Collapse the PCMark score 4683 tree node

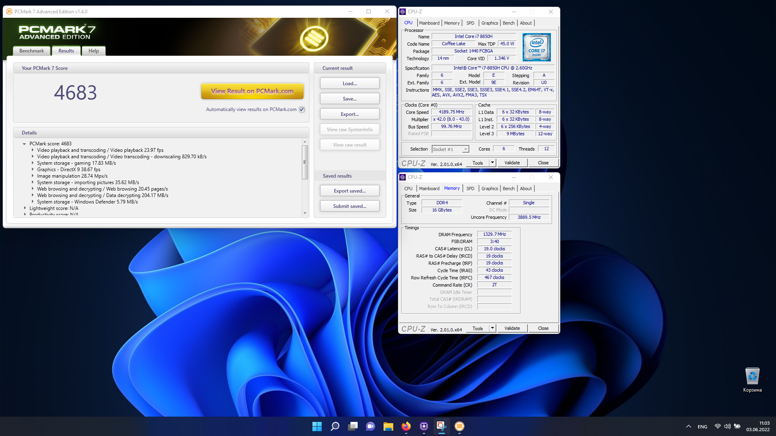(x=24, y=144)
